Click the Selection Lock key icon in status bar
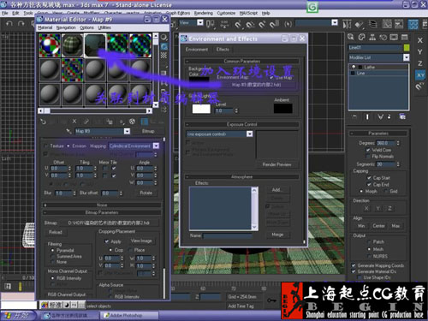428x321 pixels. tap(271, 300)
